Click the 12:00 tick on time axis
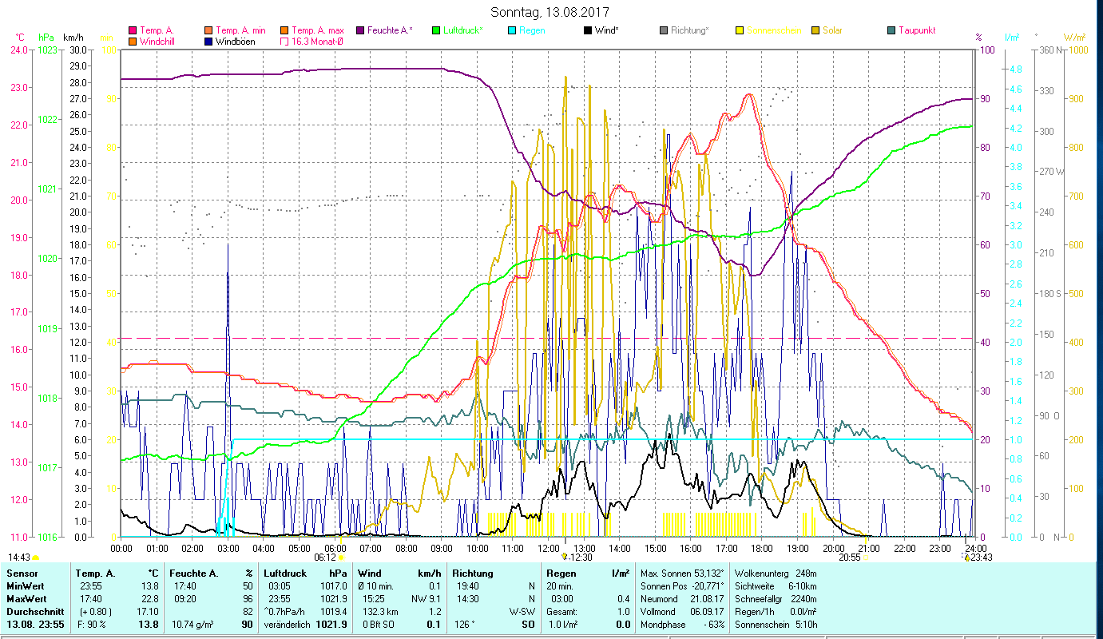 (x=549, y=548)
